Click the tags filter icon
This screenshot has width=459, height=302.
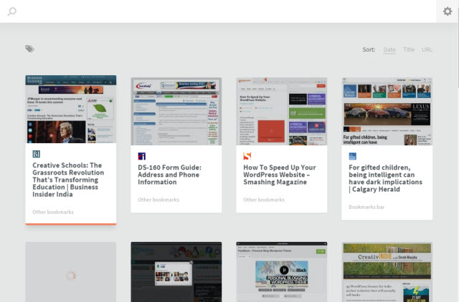point(29,49)
